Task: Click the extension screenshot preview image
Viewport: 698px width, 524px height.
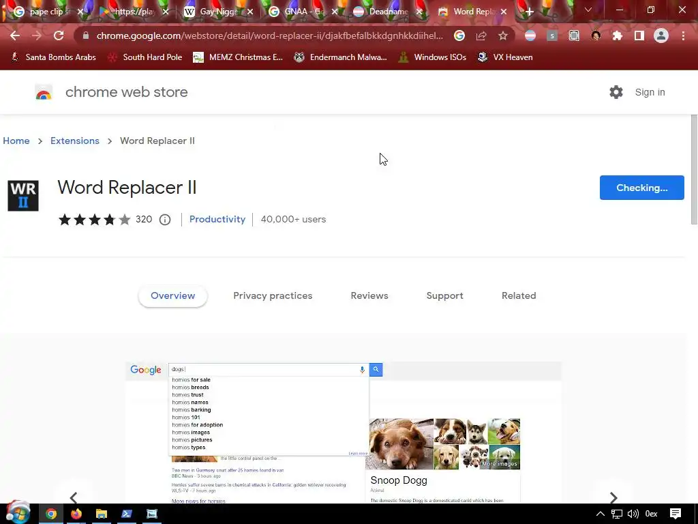Action: [344, 433]
